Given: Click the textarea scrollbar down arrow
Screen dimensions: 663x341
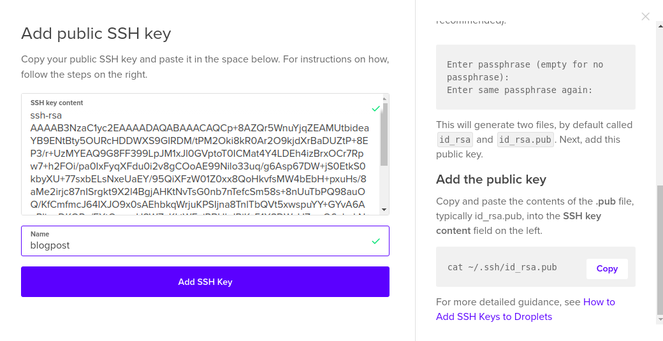Looking at the screenshot, I should click(384, 210).
